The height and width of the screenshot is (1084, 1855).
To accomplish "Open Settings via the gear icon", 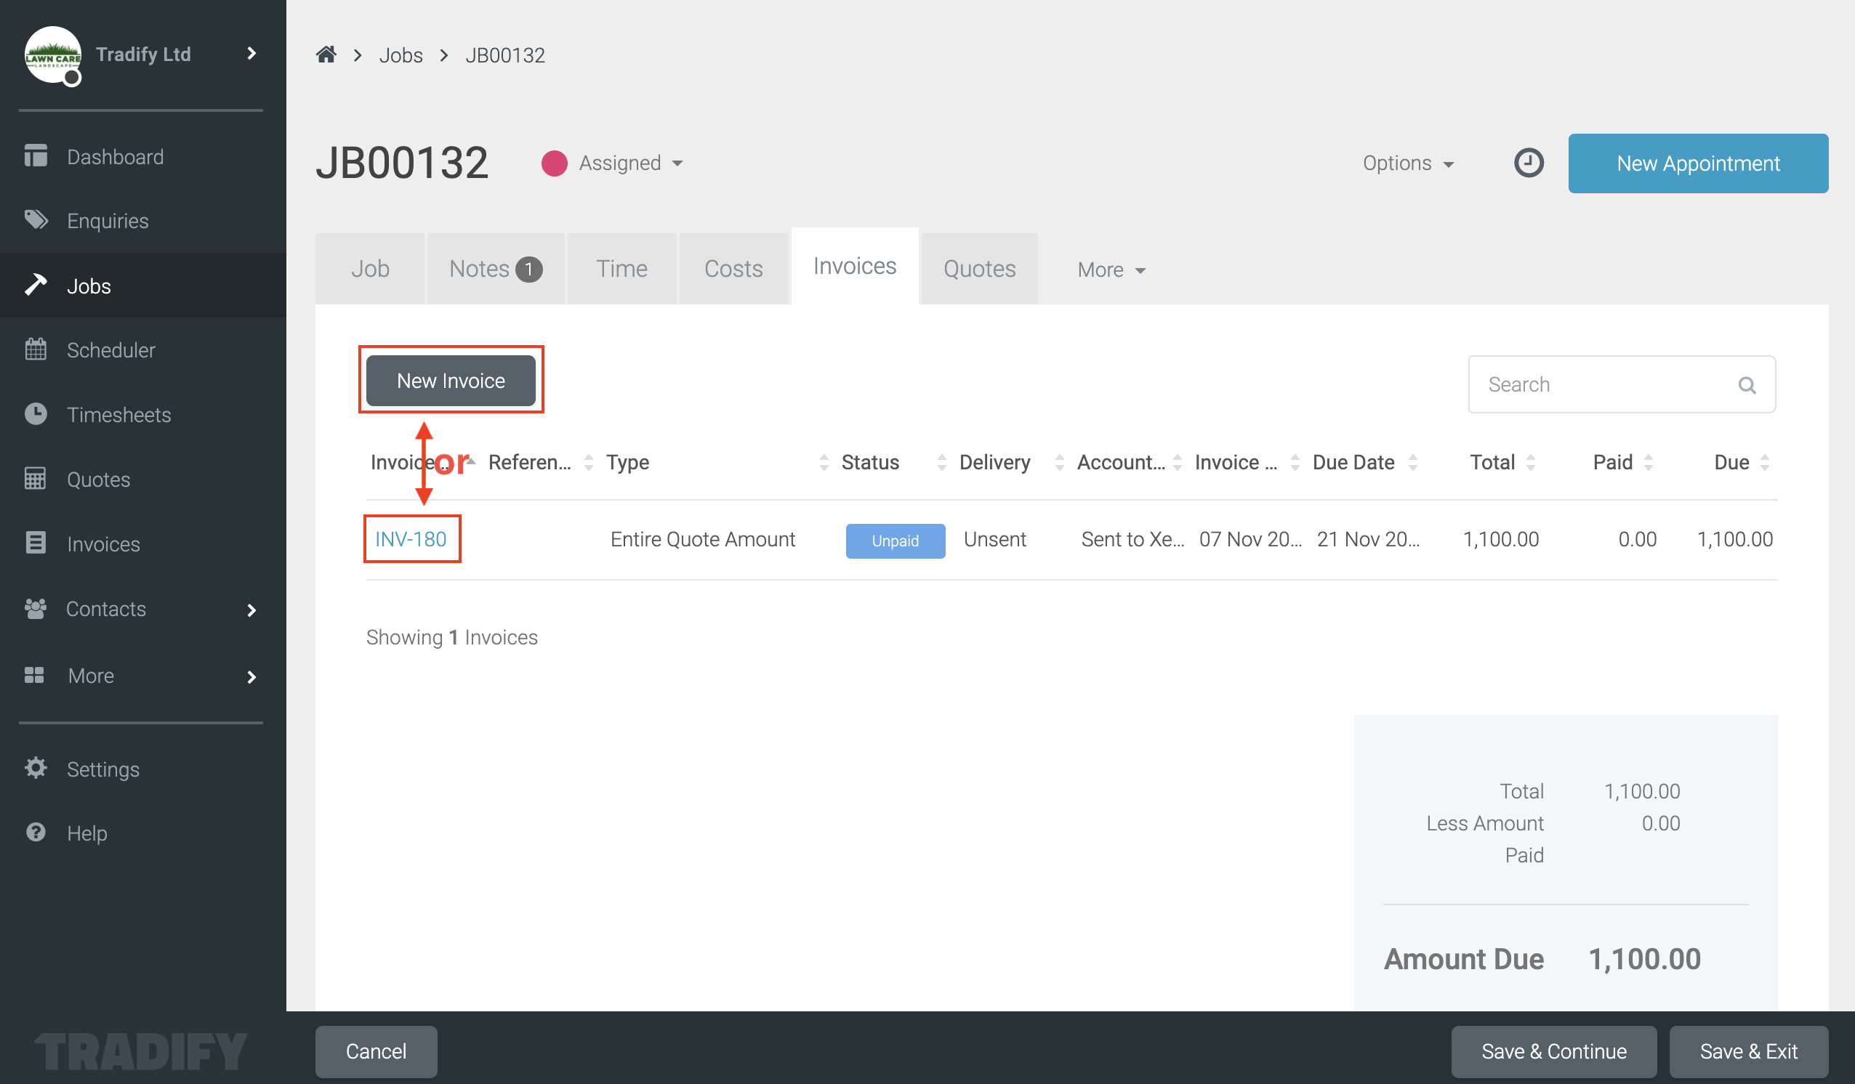I will 36,768.
